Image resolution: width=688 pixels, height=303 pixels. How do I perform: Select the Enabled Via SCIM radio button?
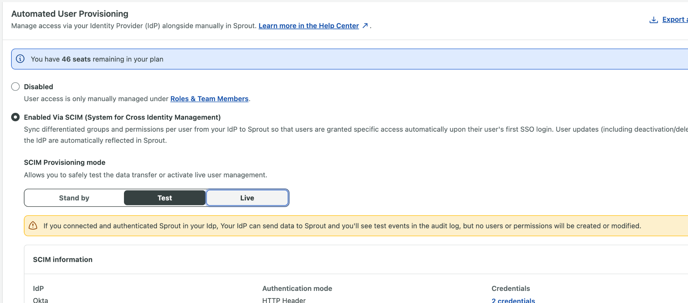coord(15,117)
